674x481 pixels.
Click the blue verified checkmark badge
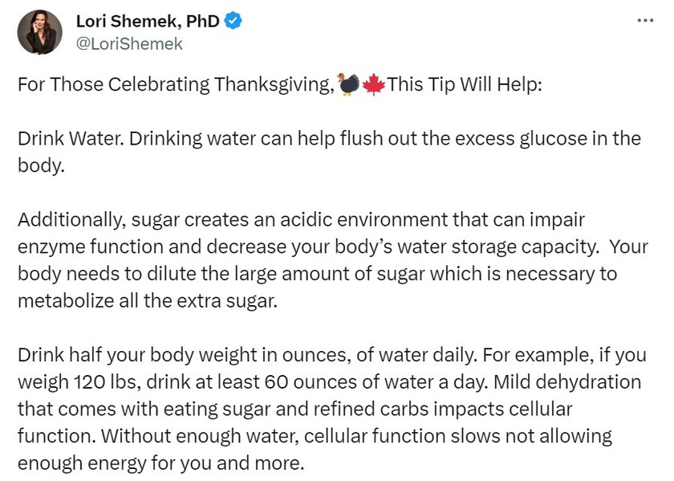point(233,21)
